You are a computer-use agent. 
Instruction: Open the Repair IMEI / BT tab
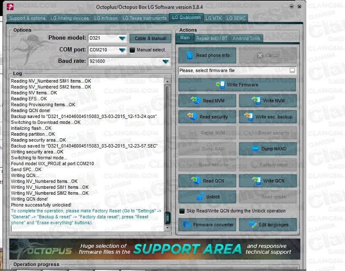point(212,38)
